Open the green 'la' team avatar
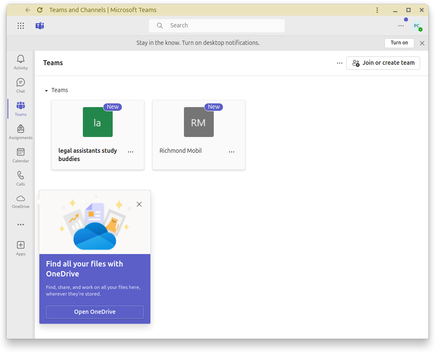 coord(98,122)
